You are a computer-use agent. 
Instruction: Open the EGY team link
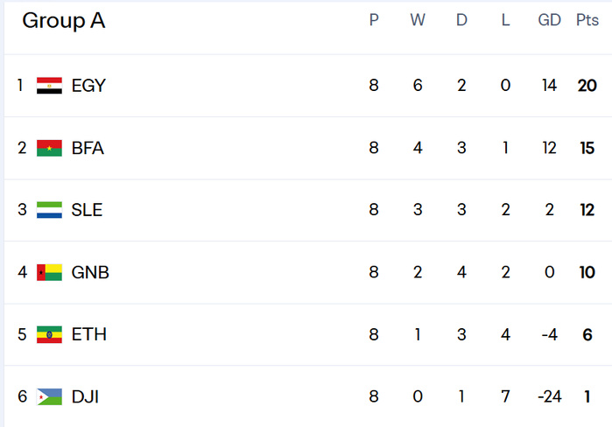coord(88,86)
